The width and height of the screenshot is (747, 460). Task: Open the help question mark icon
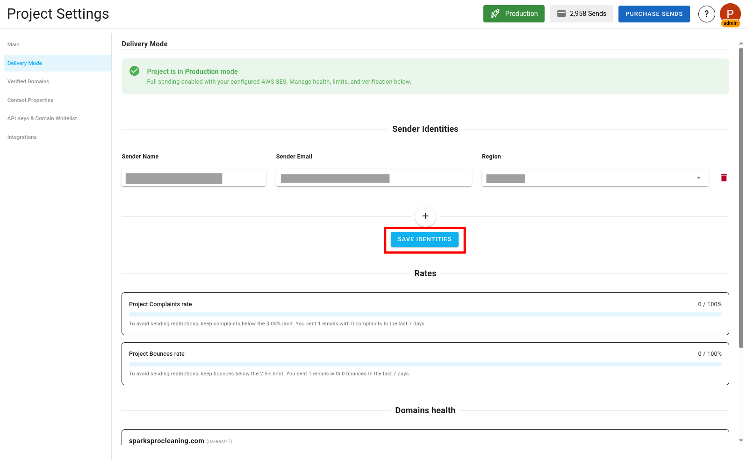(x=706, y=14)
